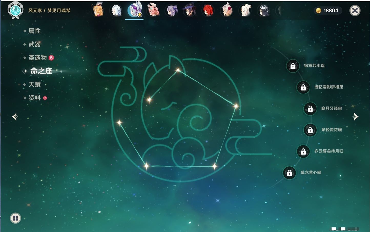Click the Anemo element emblem icon
370x232 pixels.
point(15,10)
